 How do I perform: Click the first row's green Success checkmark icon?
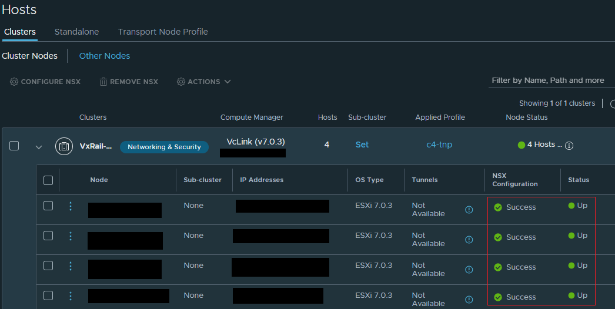[x=498, y=207]
